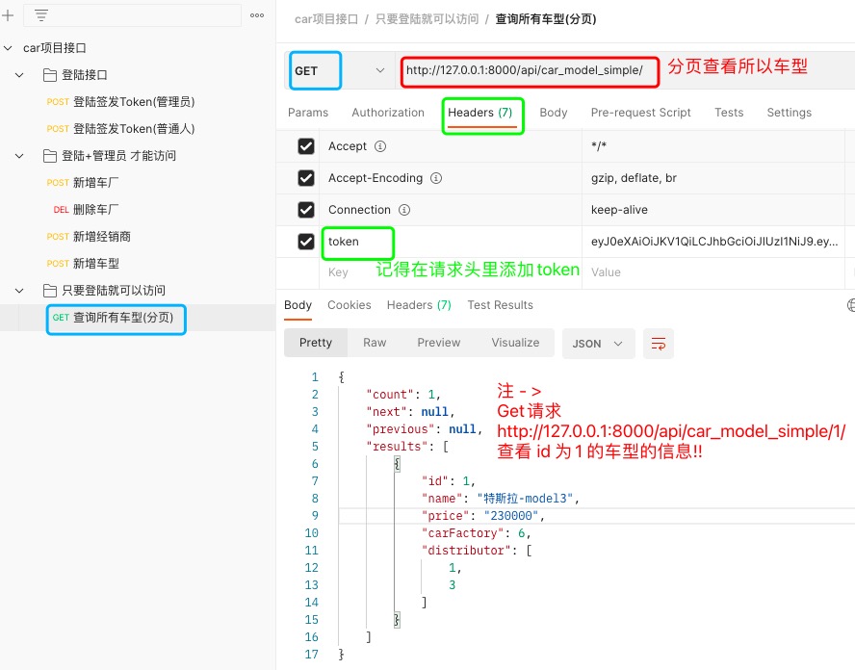
Task: Open the sidebar filter icon
Action: 41,15
